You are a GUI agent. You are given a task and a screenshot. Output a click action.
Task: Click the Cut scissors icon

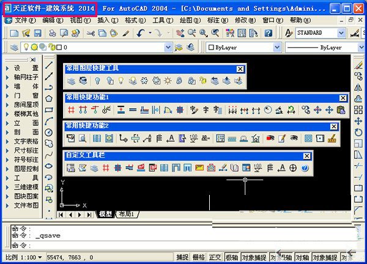[91, 33]
